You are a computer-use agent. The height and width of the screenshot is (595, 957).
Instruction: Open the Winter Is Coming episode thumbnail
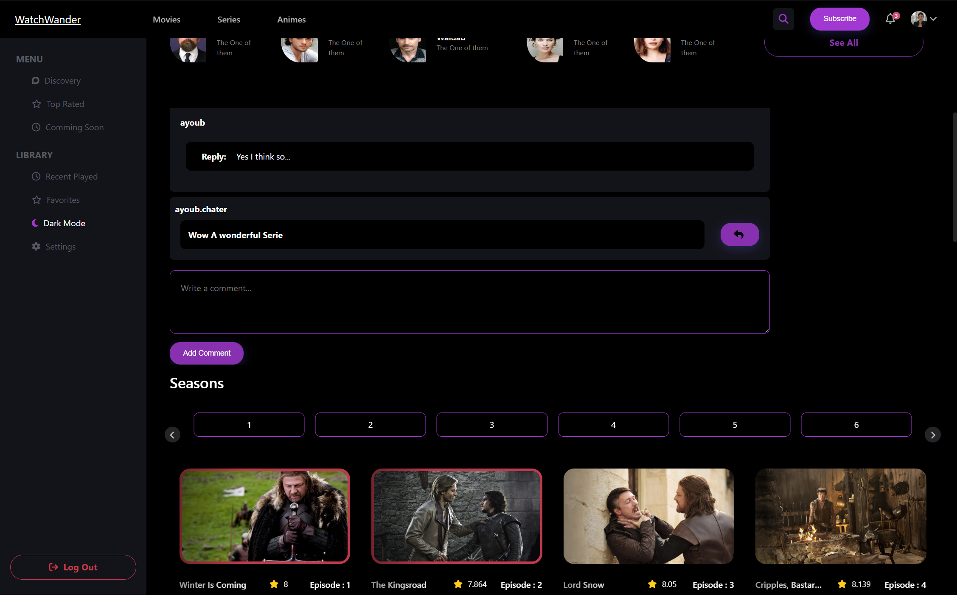click(265, 516)
